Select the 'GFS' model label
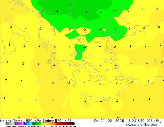 (x=68, y=121)
